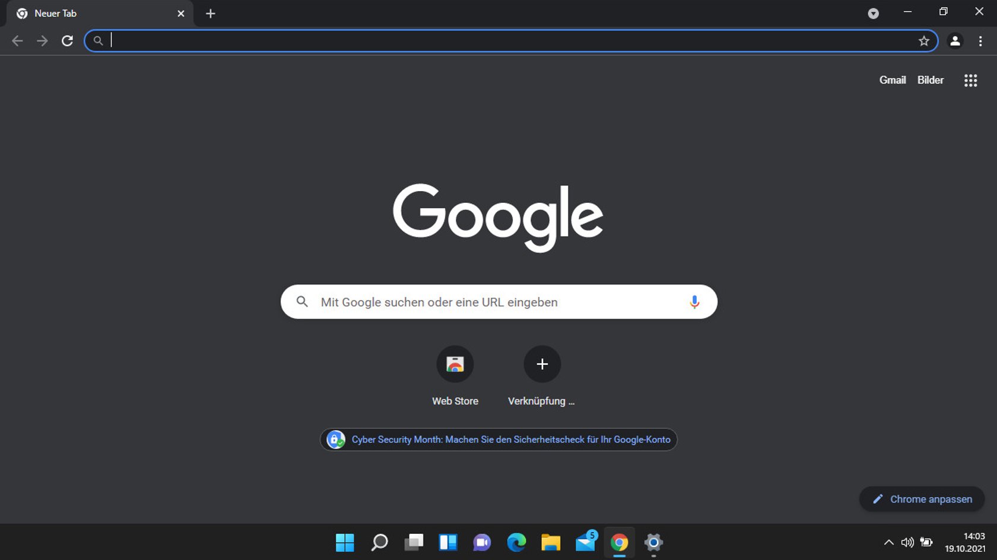Viewport: 997px width, 560px height.
Task: Open File Explorer from taskbar
Action: 551,542
